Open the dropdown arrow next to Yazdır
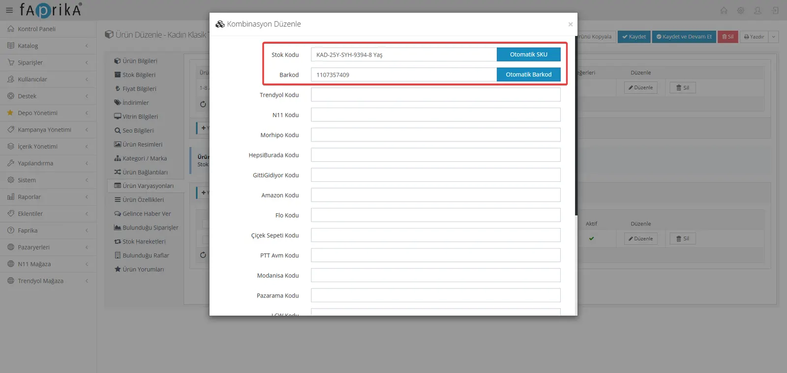 tap(773, 37)
